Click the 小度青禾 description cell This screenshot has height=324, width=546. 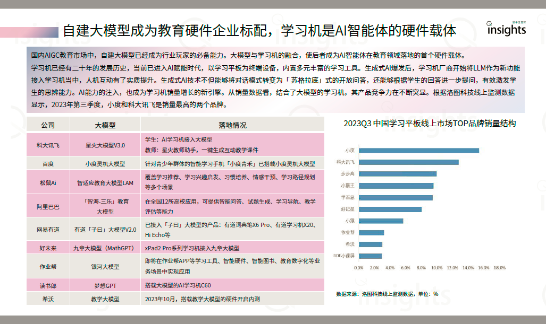[x=233, y=163]
